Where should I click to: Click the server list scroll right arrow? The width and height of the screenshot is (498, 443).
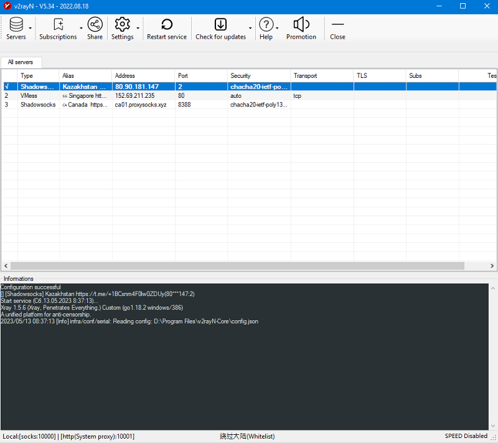492,265
